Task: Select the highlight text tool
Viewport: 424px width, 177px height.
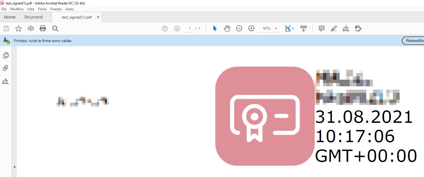Action: [334, 28]
